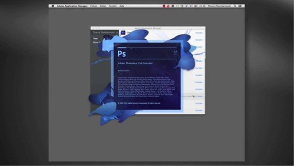Open the Édition menu
Screen dimensions: 294x166
tap(103, 6)
